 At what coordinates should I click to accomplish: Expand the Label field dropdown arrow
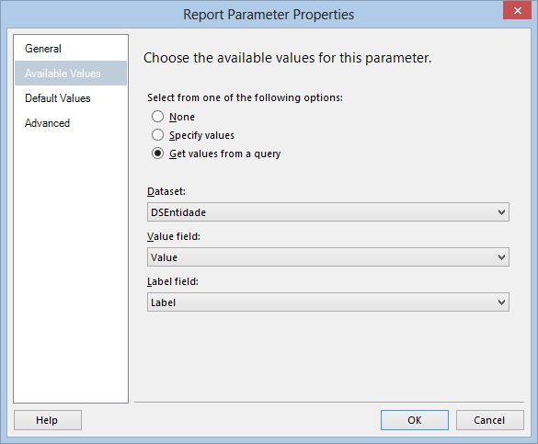tap(501, 302)
